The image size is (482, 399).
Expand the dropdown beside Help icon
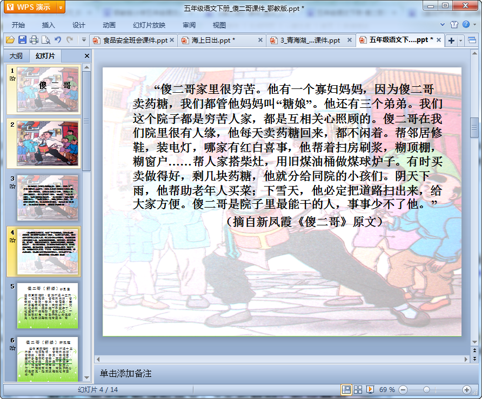tap(474, 25)
